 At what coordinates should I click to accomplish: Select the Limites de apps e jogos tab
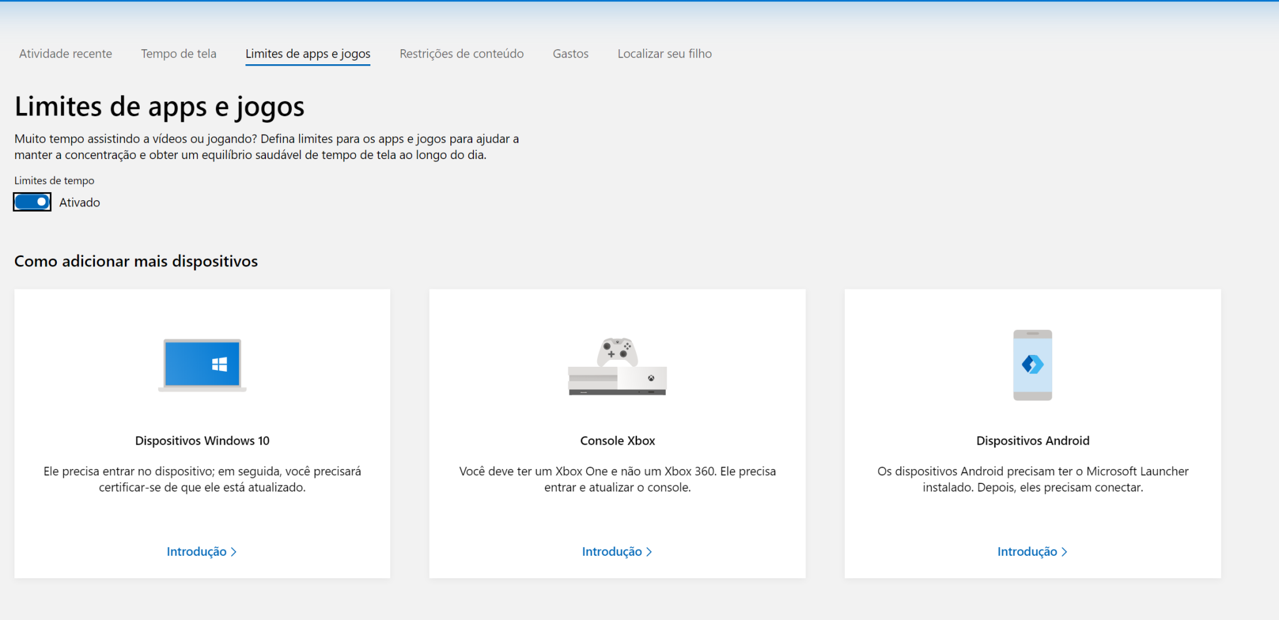pyautogui.click(x=308, y=54)
